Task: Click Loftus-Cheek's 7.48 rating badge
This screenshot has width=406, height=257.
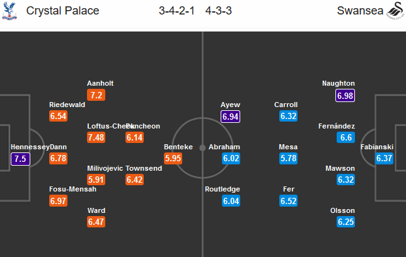Action: pos(96,137)
